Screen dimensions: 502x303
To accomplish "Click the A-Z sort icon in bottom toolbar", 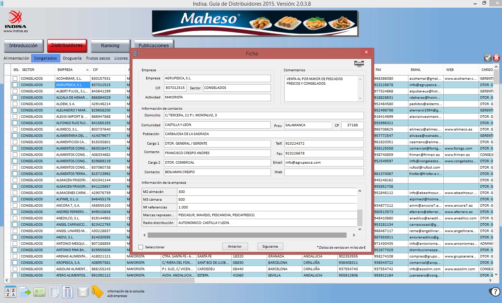I will point(11,292).
